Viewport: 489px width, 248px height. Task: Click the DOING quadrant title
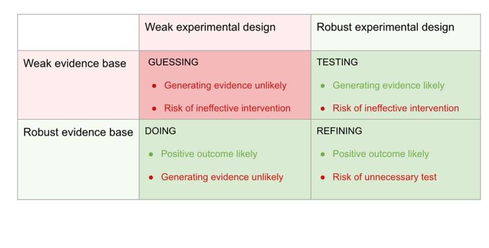pos(160,131)
